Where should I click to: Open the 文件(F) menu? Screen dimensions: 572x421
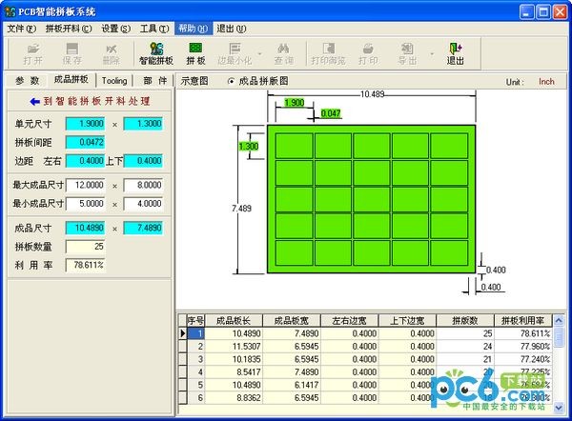[22, 29]
